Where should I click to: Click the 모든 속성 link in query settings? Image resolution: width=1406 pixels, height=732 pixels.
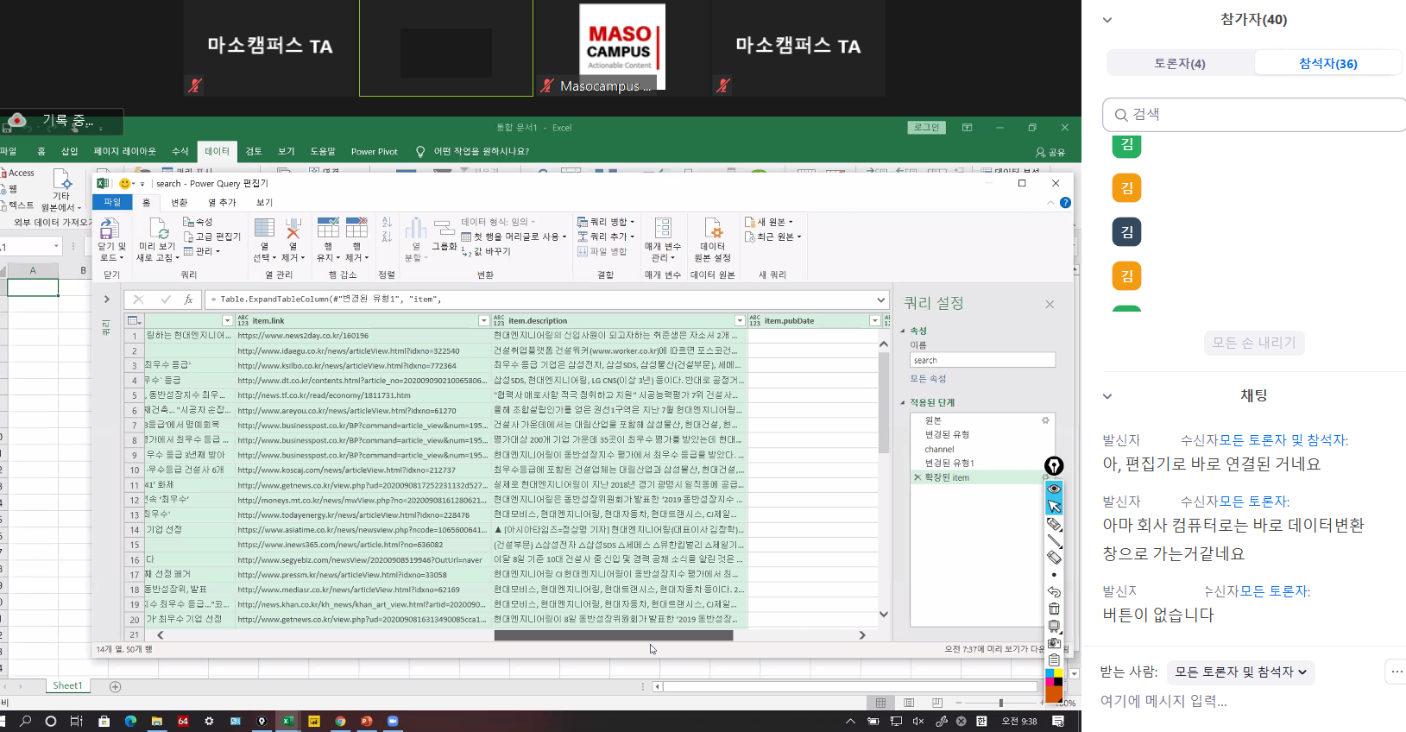click(x=928, y=379)
